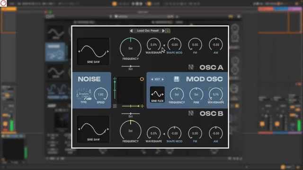Load previous oscillator preset arrow

(131, 31)
